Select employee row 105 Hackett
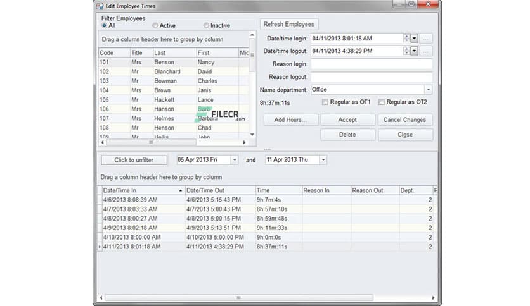The width and height of the screenshot is (530, 306). coord(174,100)
